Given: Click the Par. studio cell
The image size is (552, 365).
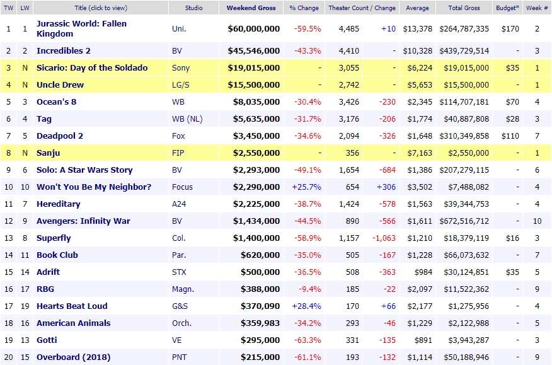Looking at the screenshot, I should pos(179,255).
